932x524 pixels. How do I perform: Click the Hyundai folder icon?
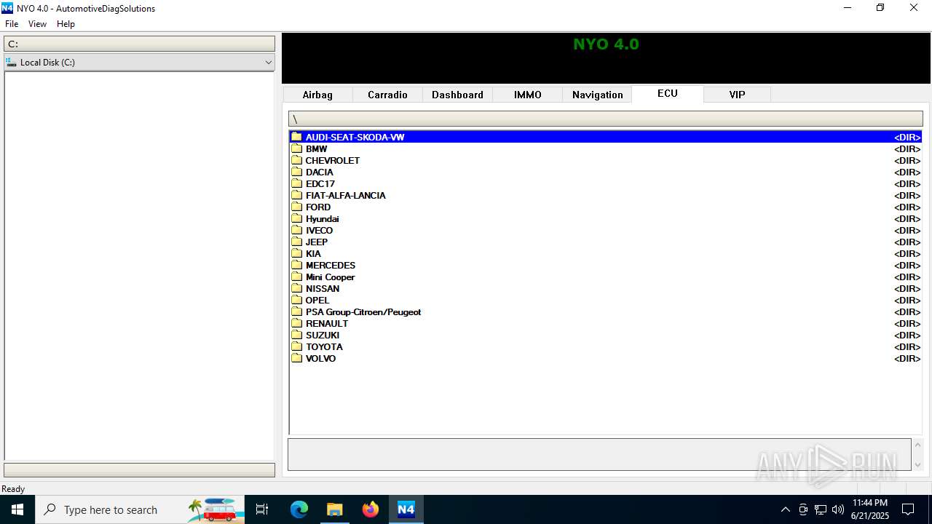(x=296, y=218)
